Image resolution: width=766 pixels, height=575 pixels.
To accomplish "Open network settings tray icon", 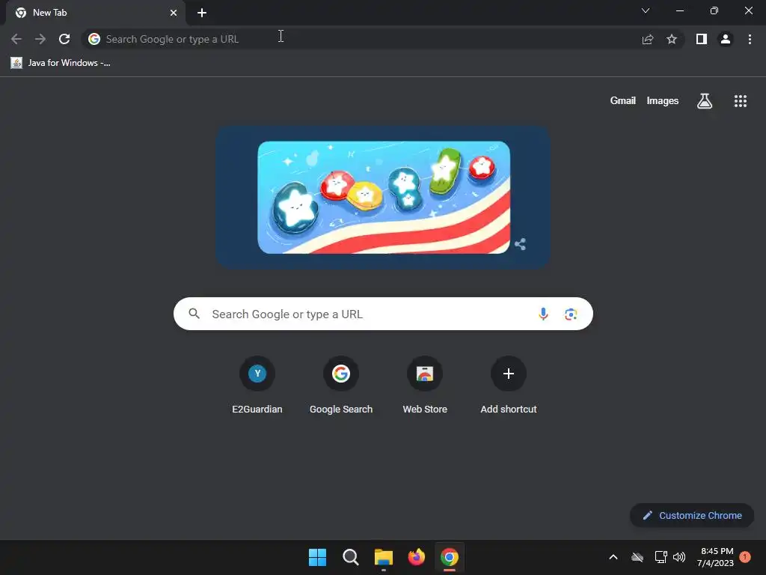I will coord(661,557).
